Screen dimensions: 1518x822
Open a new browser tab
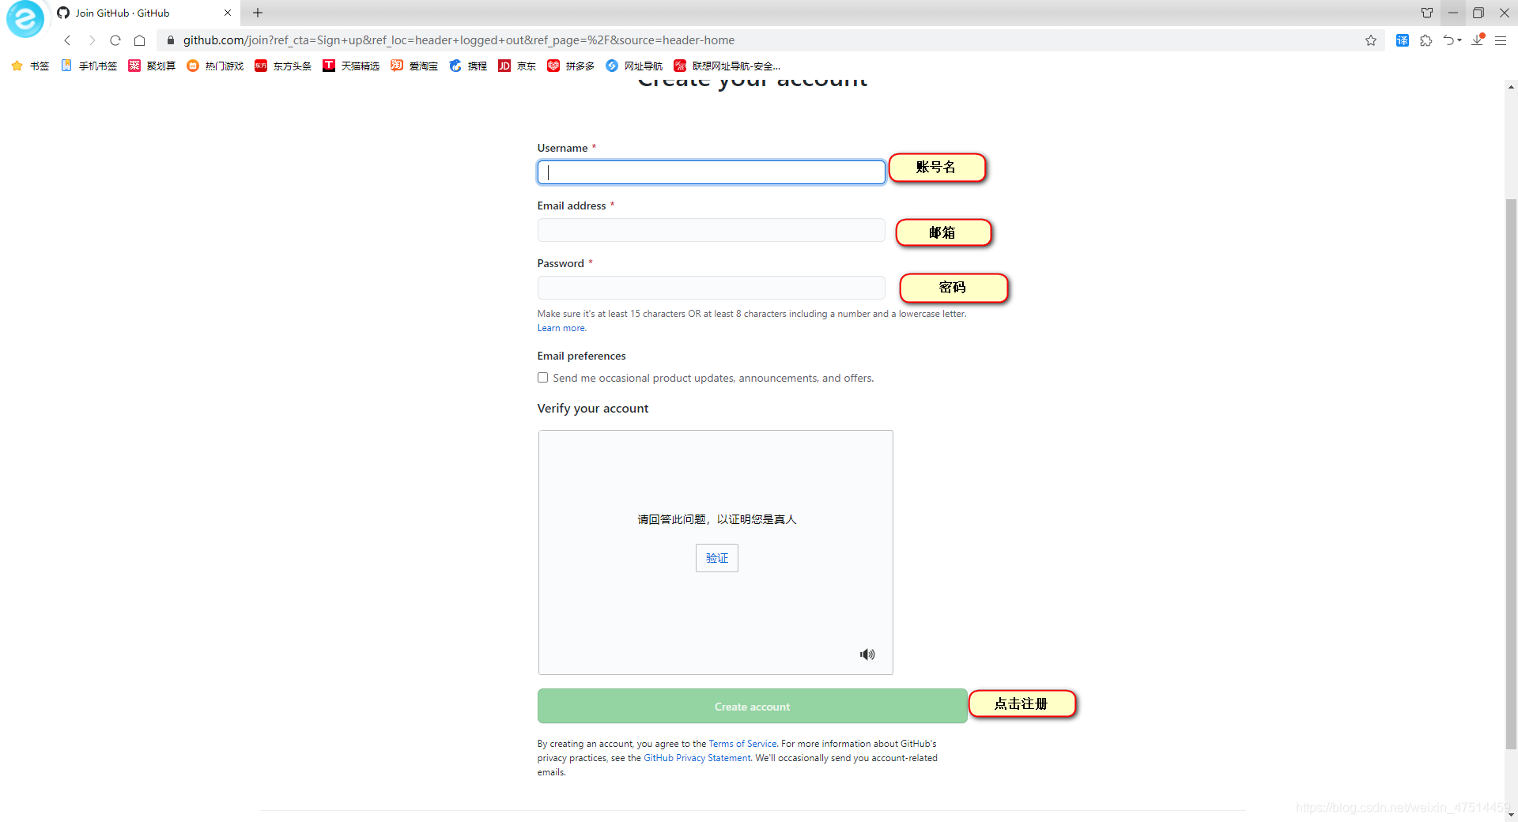coord(258,13)
